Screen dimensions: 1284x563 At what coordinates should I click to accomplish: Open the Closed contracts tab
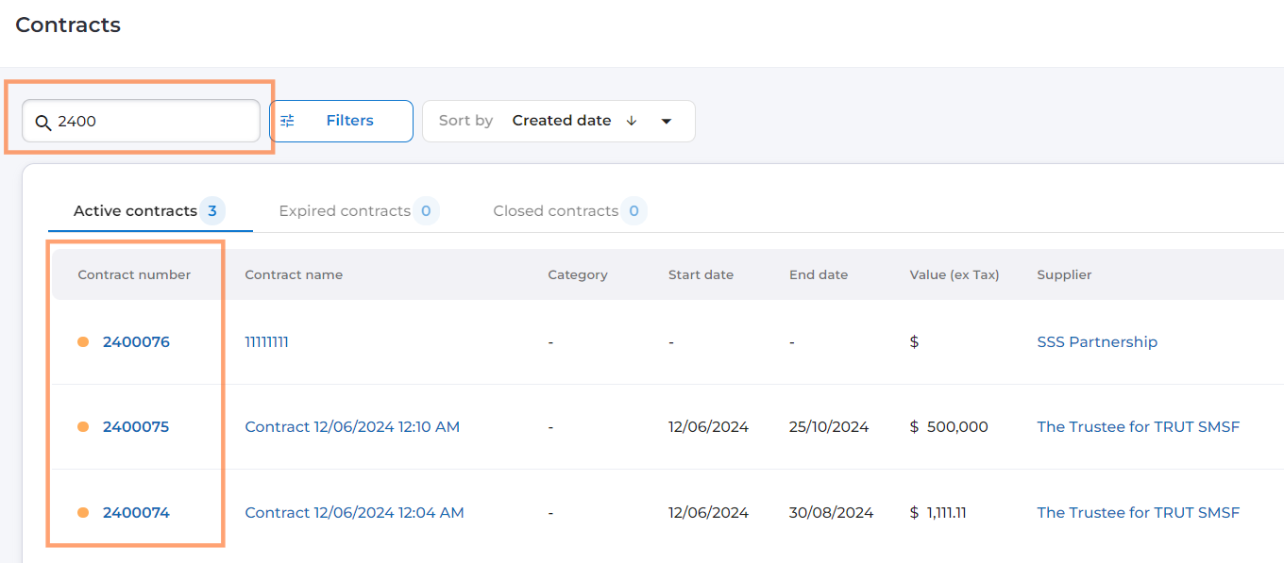point(555,211)
